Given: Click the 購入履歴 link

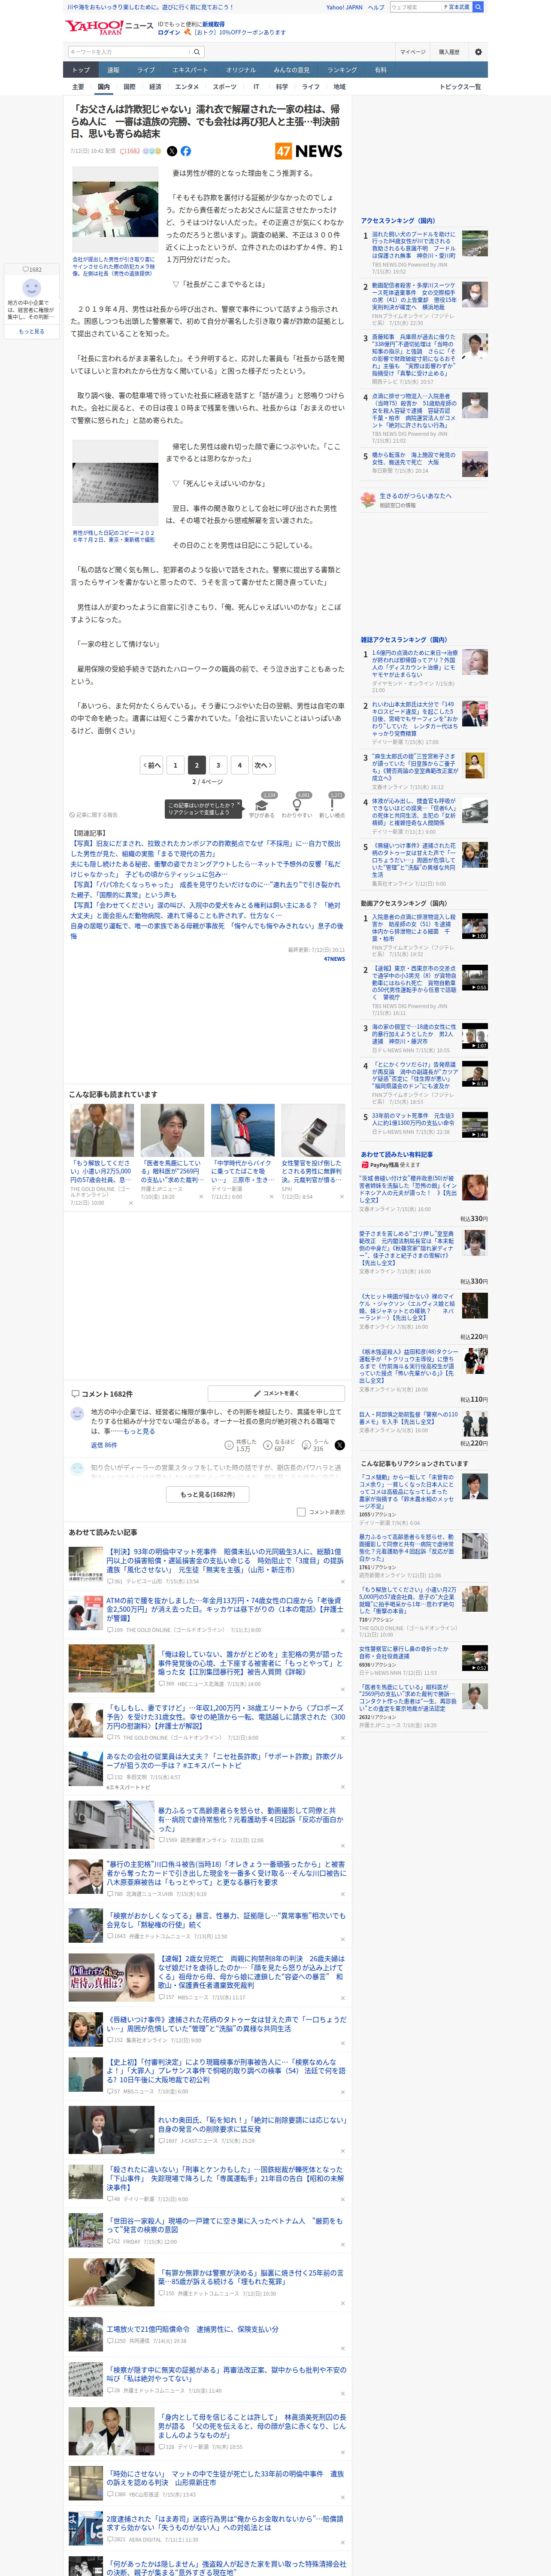Looking at the screenshot, I should (449, 52).
